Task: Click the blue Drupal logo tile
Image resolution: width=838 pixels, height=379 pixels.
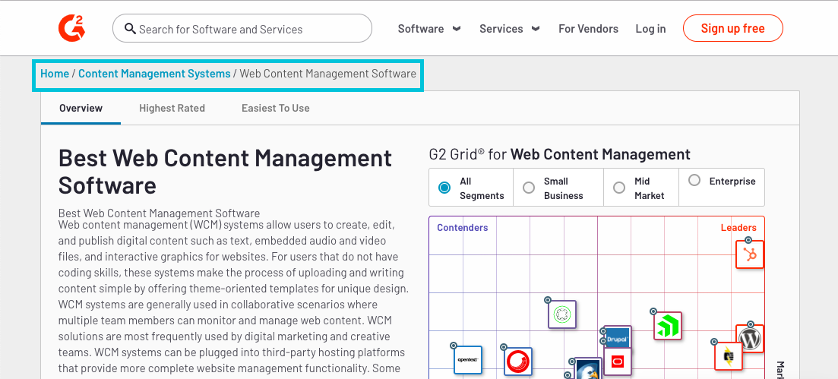Action: (x=617, y=338)
